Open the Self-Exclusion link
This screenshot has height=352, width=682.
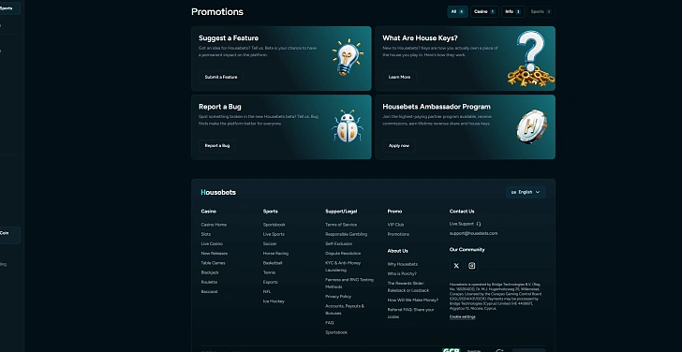click(339, 243)
